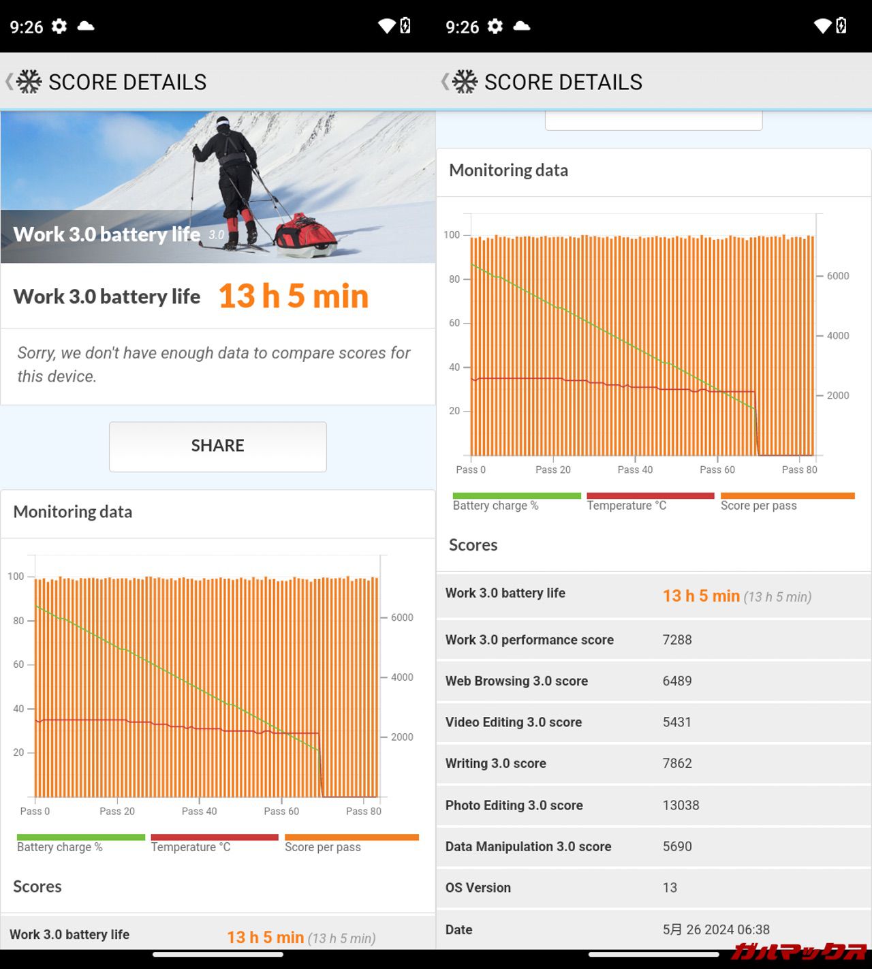Tap the skier banner image
This screenshot has width=872, height=969.
tap(218, 187)
